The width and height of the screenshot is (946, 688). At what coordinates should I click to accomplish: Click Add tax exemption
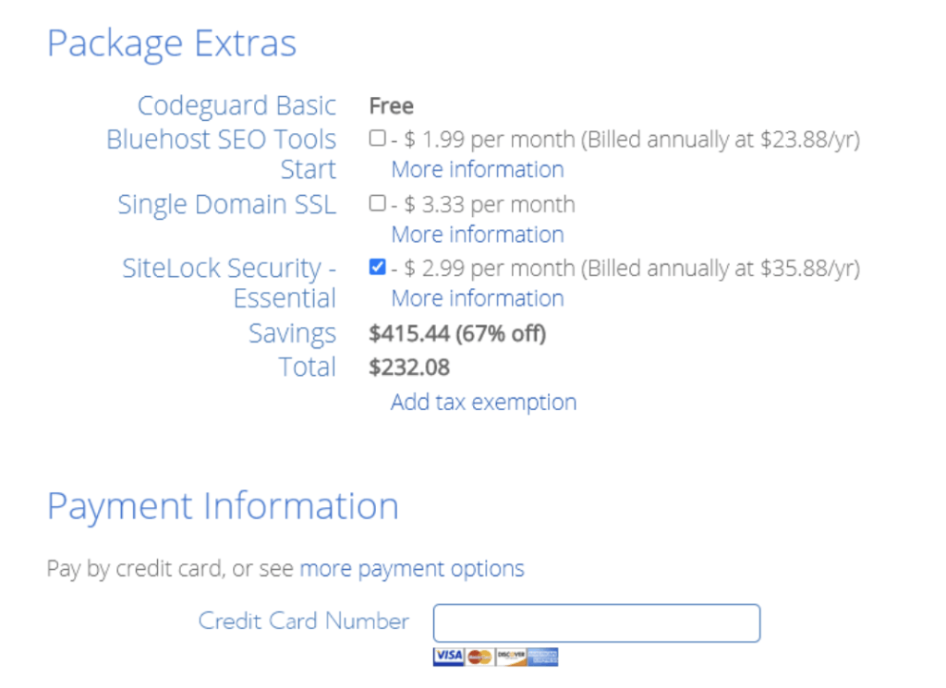click(483, 402)
